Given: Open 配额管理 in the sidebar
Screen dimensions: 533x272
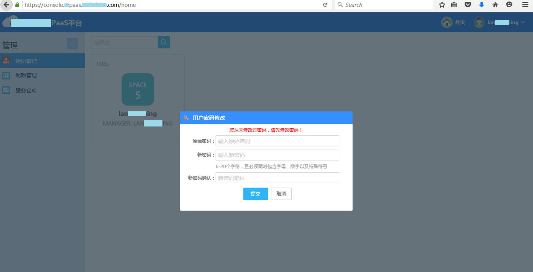Looking at the screenshot, I should pyautogui.click(x=42, y=75).
